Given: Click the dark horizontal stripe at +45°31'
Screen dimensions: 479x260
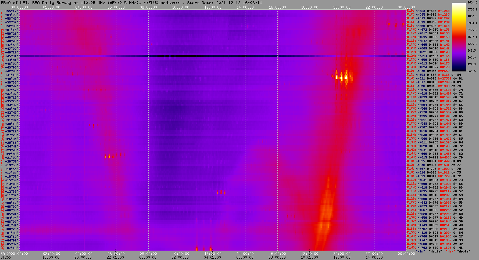Looking at the screenshot, I should [213, 56].
